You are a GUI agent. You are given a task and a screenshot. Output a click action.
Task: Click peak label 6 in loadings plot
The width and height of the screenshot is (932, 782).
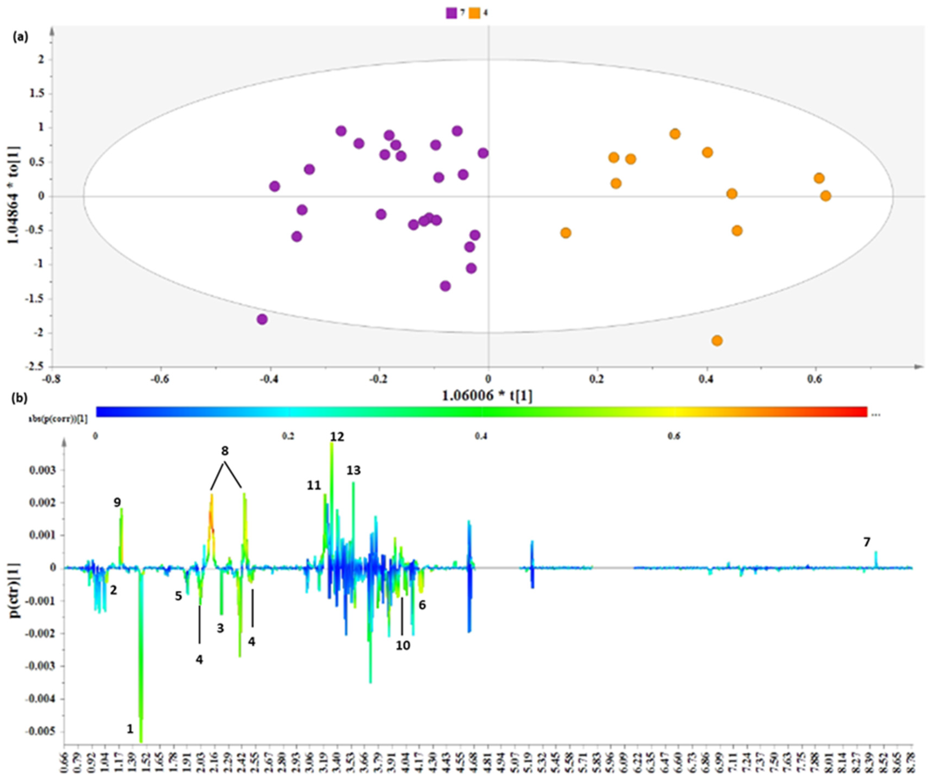click(x=422, y=605)
